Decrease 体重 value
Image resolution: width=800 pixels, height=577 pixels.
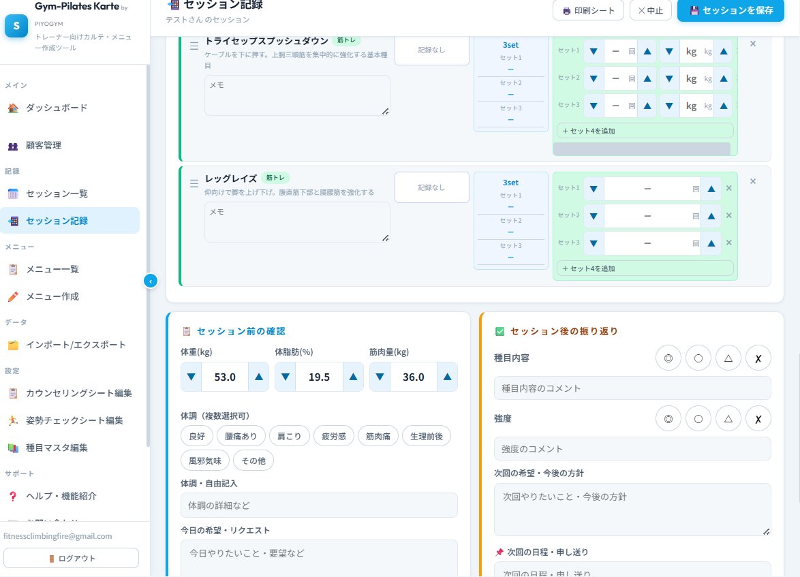pyautogui.click(x=191, y=377)
